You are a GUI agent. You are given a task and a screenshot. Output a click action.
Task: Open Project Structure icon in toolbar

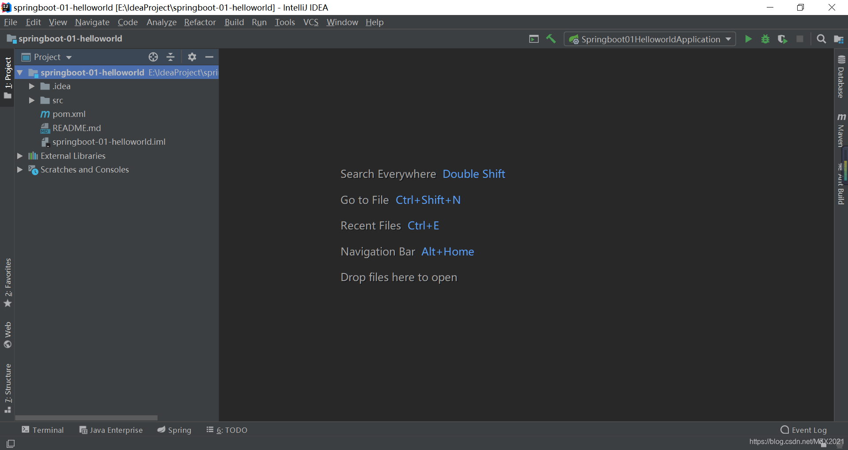point(839,39)
